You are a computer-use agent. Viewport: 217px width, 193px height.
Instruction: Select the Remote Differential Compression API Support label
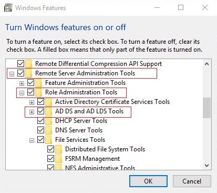click(x=98, y=64)
